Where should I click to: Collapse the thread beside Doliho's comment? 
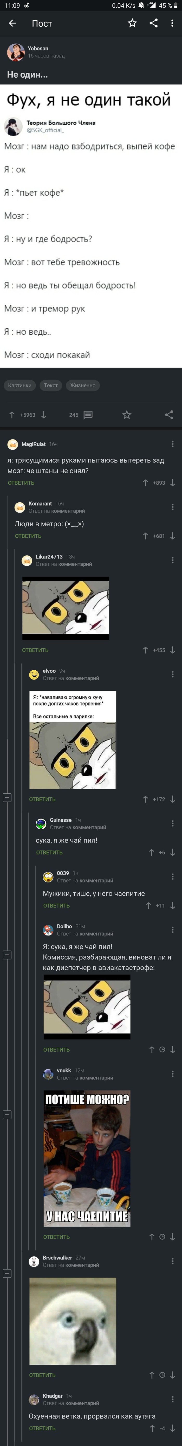coord(7,954)
